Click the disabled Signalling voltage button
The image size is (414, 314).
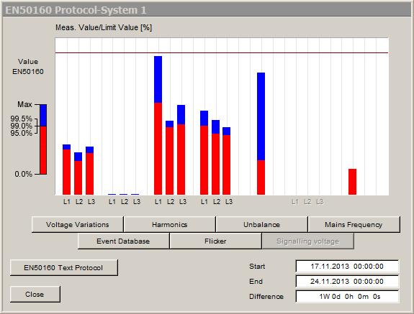[x=308, y=241]
